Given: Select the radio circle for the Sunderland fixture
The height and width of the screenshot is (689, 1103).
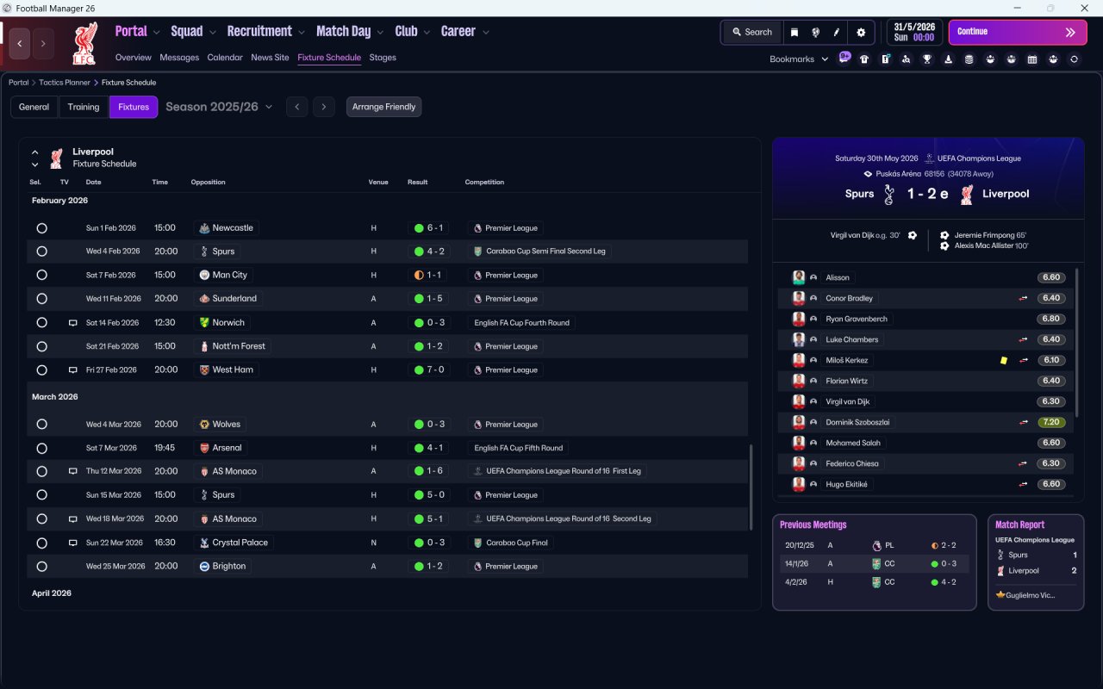Looking at the screenshot, I should [x=41, y=299].
